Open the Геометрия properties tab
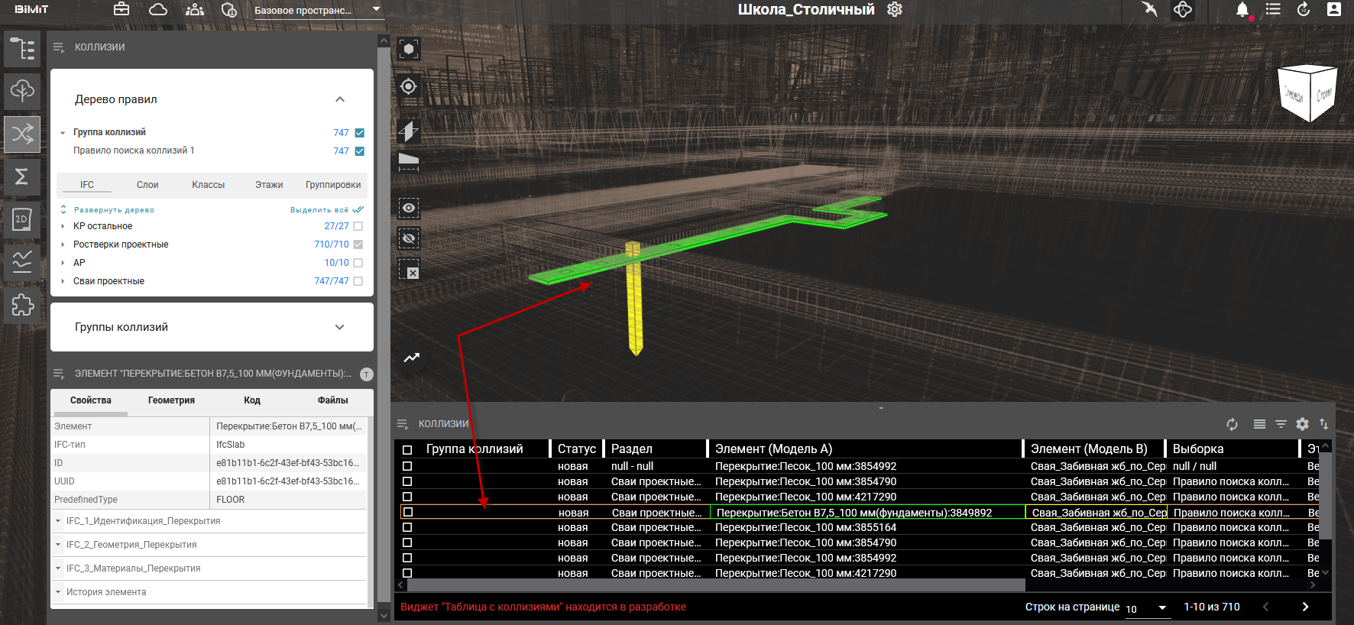Screen dimensions: 1354x625 coord(171,400)
